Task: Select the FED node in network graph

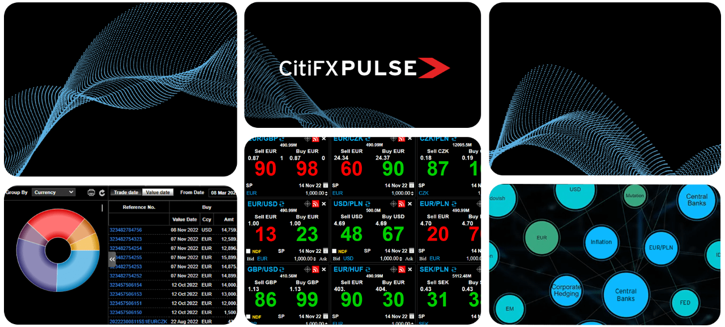Action: click(x=685, y=303)
